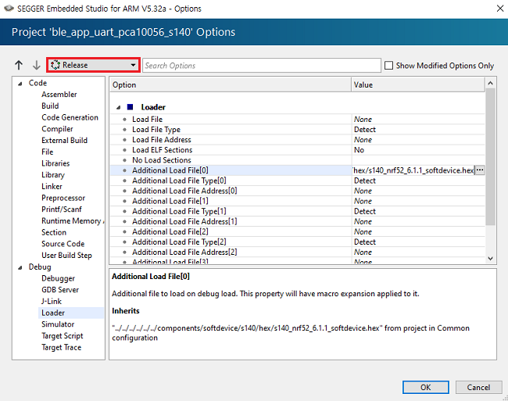
Task: Click the up arrow navigation icon
Action: [x=19, y=65]
